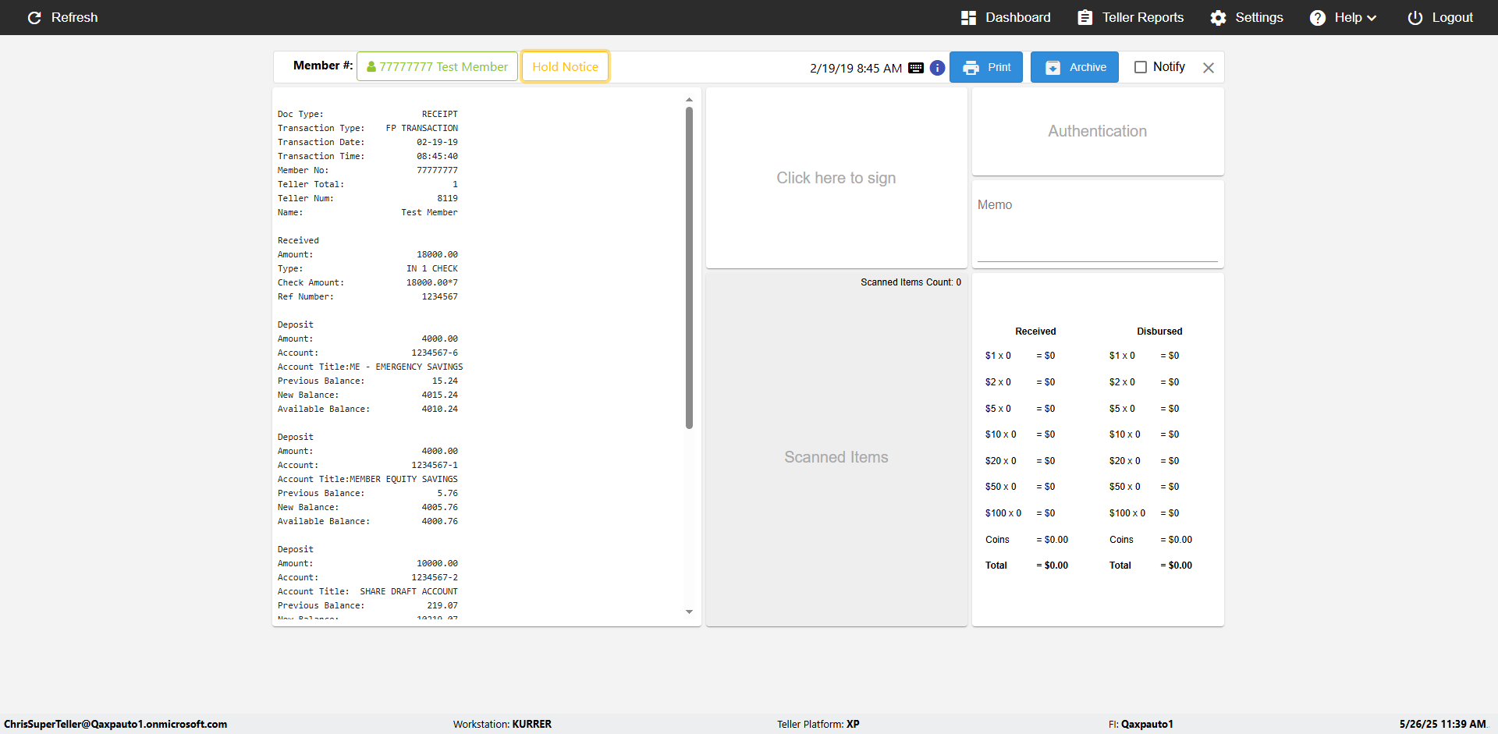Click the Check Amount 18000.00*7 value
1498x734 pixels.
pyautogui.click(x=432, y=282)
